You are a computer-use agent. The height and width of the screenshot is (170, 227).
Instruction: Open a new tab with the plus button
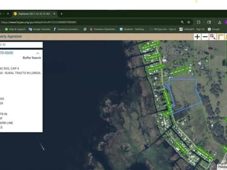pos(61,14)
